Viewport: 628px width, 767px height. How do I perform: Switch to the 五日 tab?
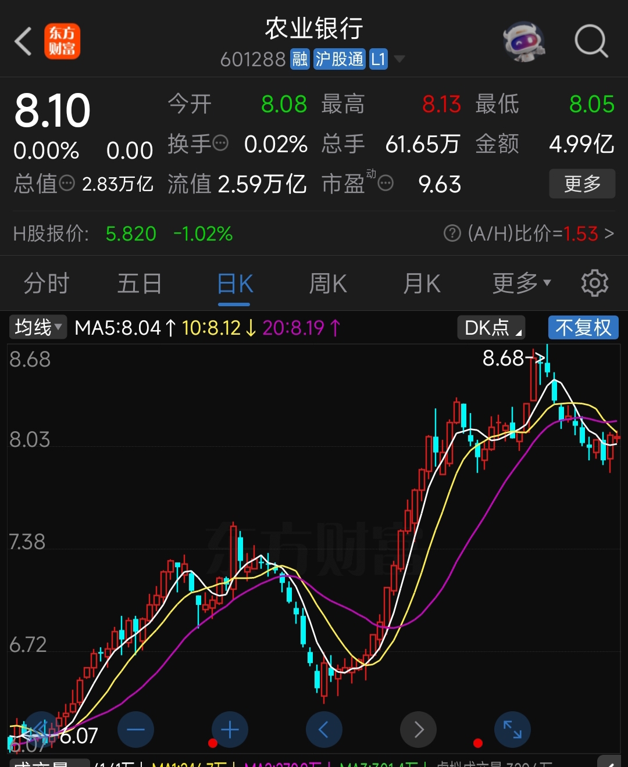point(140,284)
